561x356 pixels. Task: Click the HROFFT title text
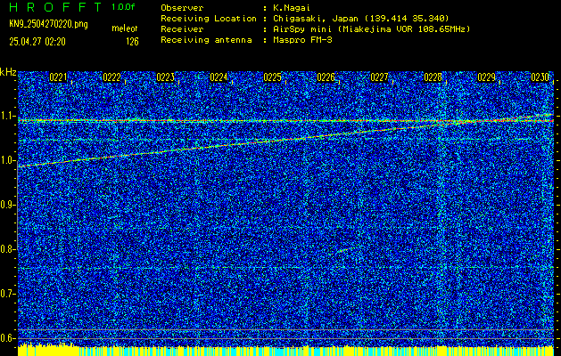point(55,7)
